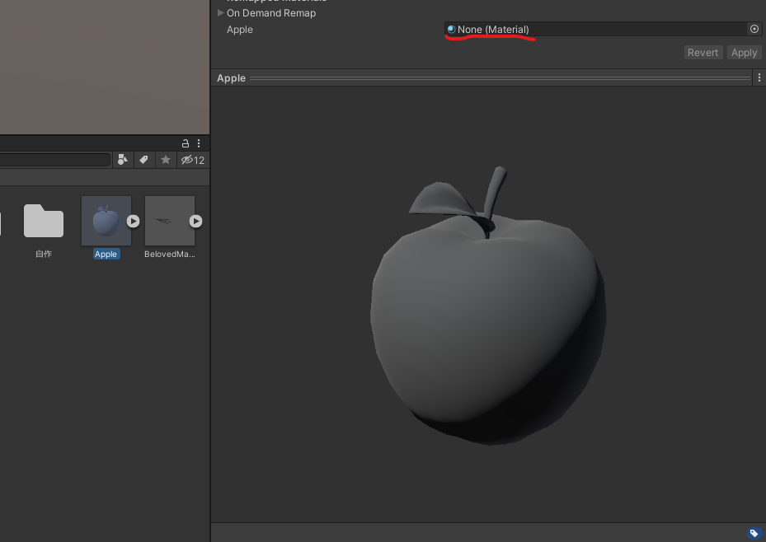Viewport: 766px width, 542px height.
Task: Toggle the Project panel lock
Action: [186, 143]
